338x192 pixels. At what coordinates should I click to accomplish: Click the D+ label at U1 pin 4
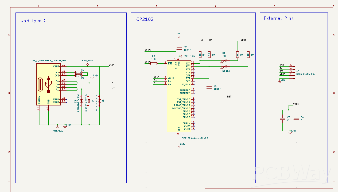pos(155,83)
